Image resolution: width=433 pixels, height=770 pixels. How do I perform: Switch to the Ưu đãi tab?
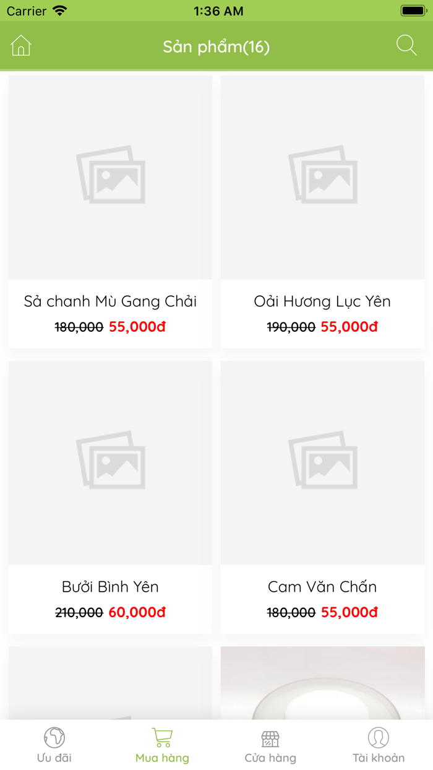click(54, 746)
